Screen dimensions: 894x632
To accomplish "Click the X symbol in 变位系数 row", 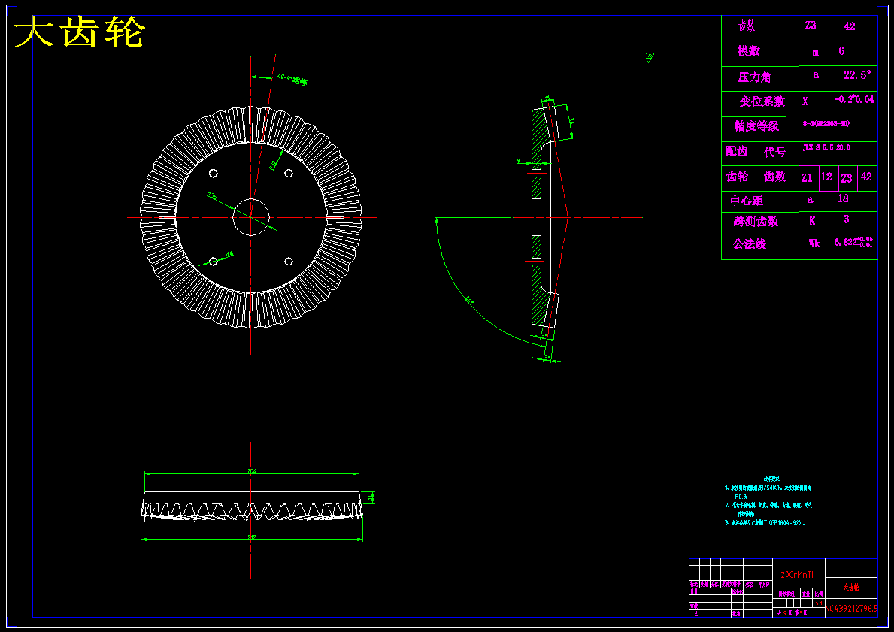I will pos(805,101).
